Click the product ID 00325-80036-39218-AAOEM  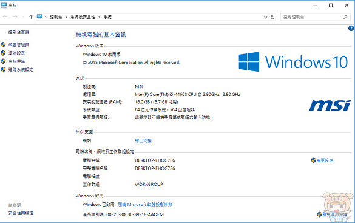click(x=135, y=214)
